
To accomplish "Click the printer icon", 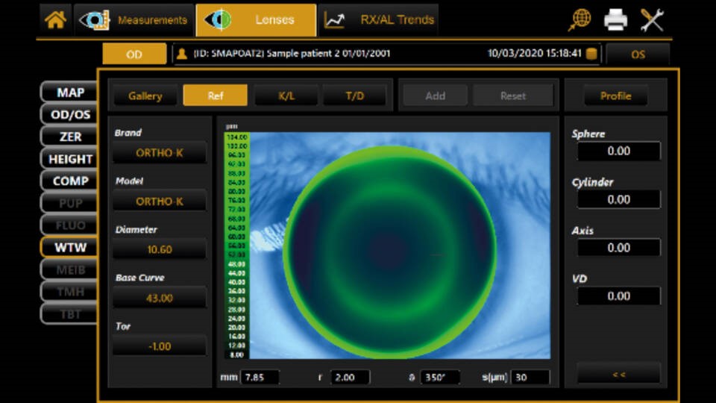I will coord(615,20).
